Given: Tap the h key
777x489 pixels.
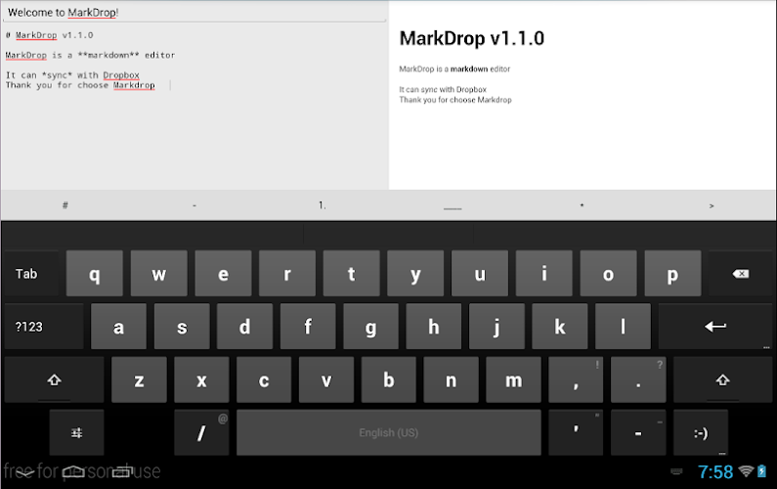Looking at the screenshot, I should pos(434,327).
